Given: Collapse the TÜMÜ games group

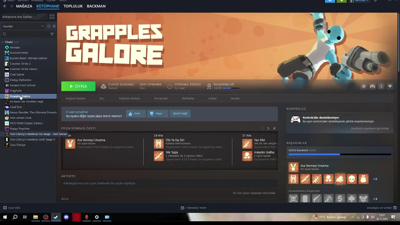Looking at the screenshot, I should pos(3,42).
